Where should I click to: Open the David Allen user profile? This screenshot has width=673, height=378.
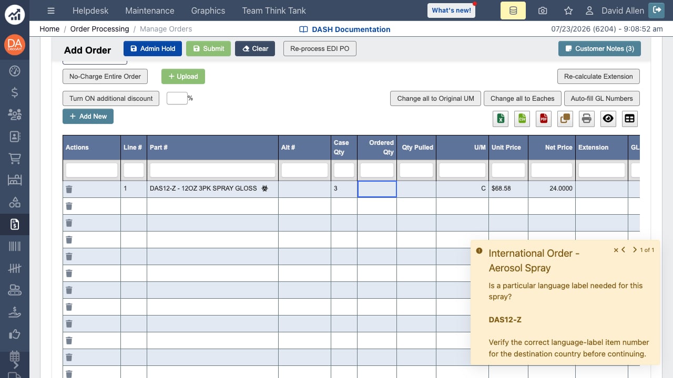[615, 10]
